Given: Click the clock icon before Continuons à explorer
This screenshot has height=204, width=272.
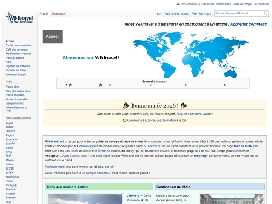Looking at the screenshot, I should (125, 120).
